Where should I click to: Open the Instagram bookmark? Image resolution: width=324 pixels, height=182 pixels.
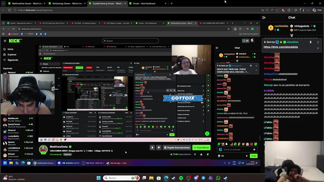[x=13, y=34]
